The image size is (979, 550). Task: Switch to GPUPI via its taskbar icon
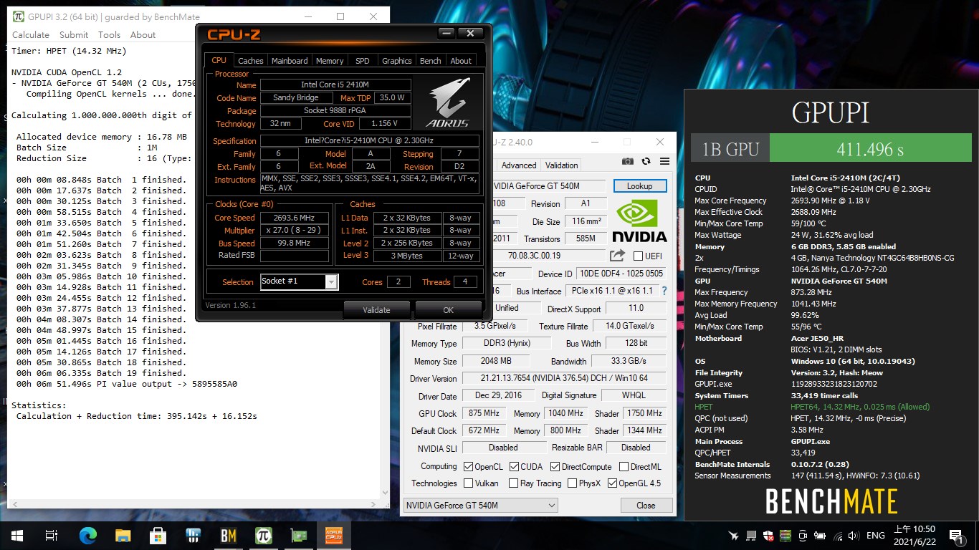click(x=264, y=535)
